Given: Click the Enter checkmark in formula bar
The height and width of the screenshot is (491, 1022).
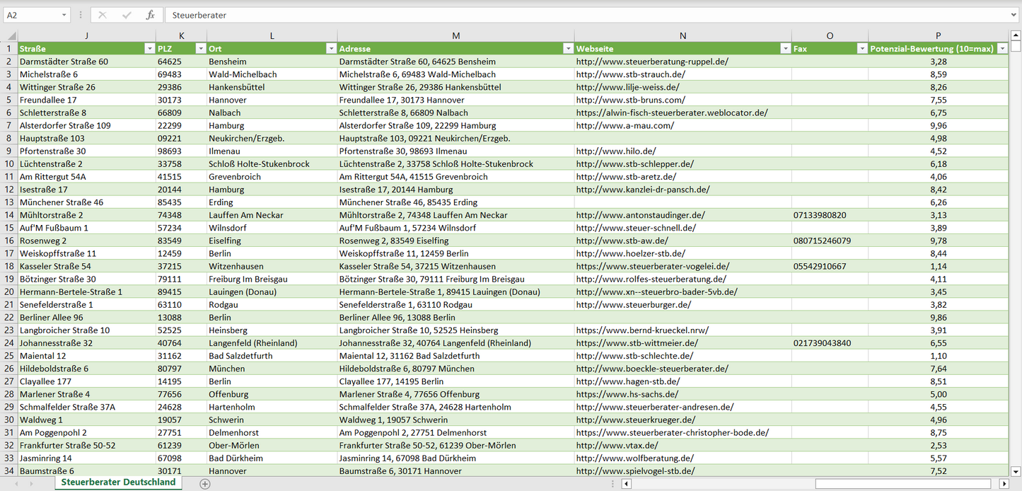Looking at the screenshot, I should click(127, 15).
